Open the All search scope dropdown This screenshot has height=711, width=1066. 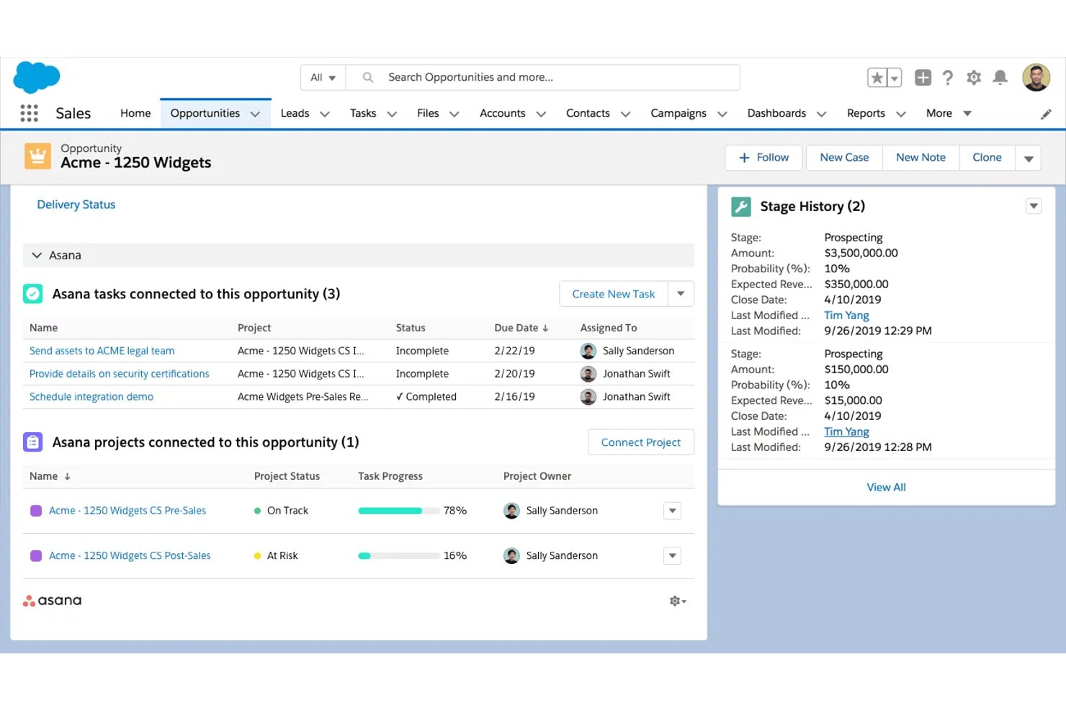coord(323,78)
